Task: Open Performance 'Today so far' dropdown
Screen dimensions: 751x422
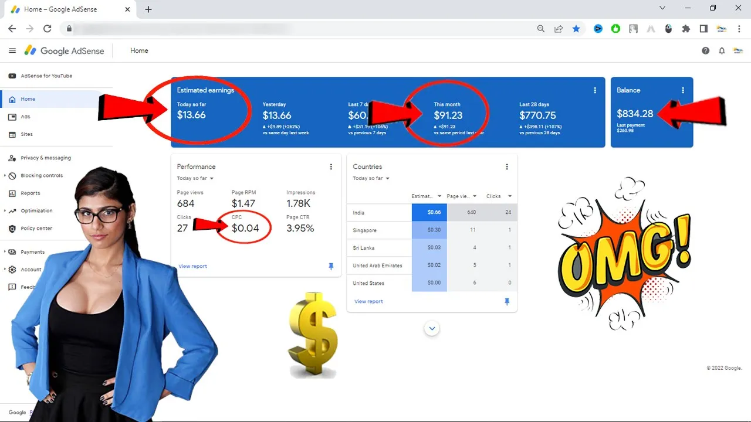Action: [x=195, y=178]
